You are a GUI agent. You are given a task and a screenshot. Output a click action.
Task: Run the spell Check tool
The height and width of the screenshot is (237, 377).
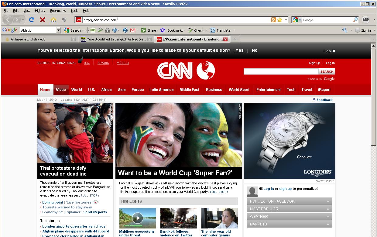[x=195, y=30]
